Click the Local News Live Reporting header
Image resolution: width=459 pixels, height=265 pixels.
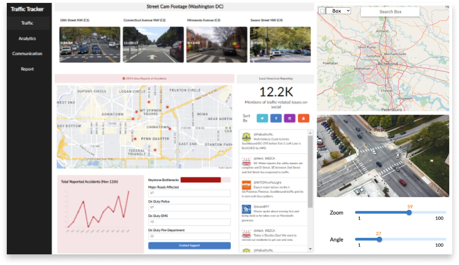pos(275,78)
